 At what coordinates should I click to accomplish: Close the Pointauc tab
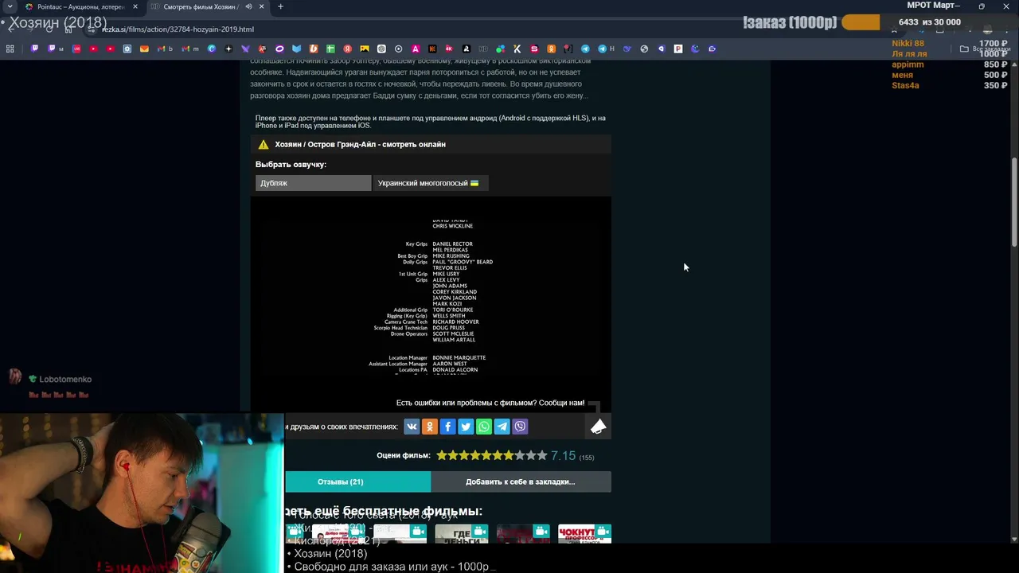click(x=135, y=6)
